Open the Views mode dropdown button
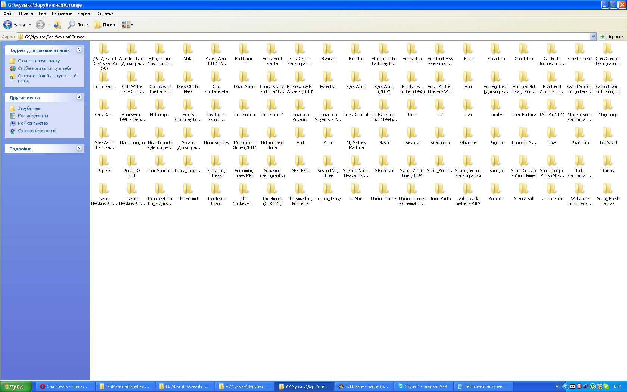 pyautogui.click(x=127, y=25)
